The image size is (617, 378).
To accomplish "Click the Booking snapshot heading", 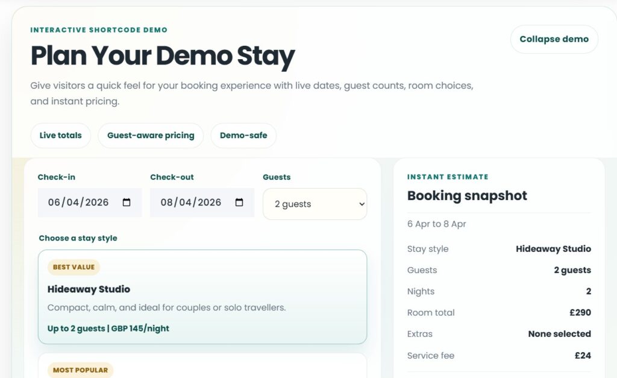I will click(x=467, y=195).
